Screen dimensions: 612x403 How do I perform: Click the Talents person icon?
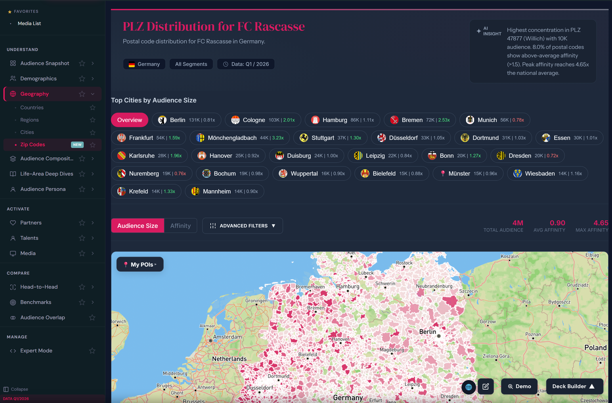pyautogui.click(x=13, y=238)
